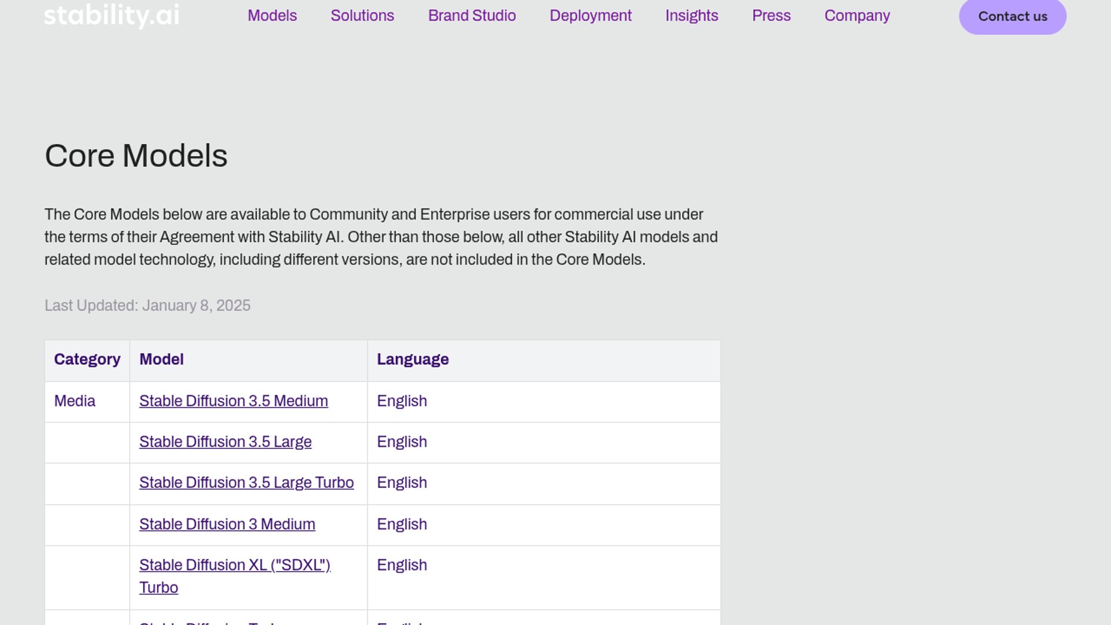Screen dimensions: 1111x625
Task: Select the Media category cell
Action: 75,401
